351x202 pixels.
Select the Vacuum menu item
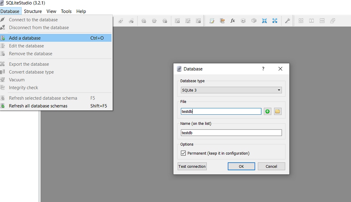click(x=56, y=80)
